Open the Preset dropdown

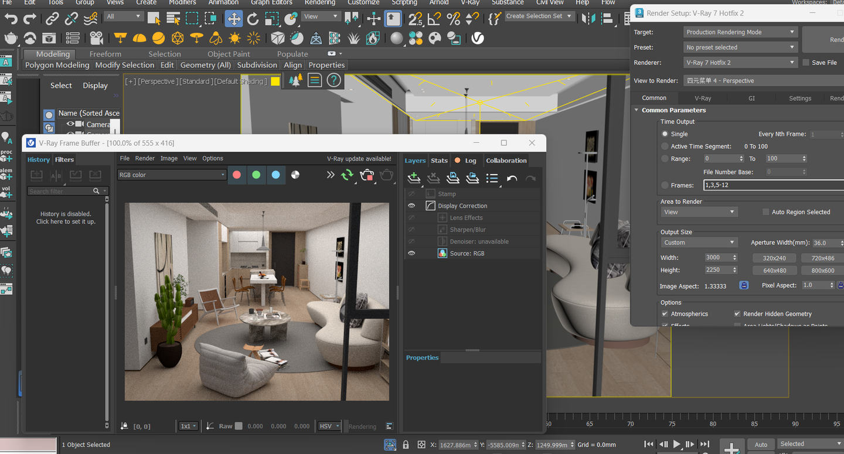click(x=740, y=47)
